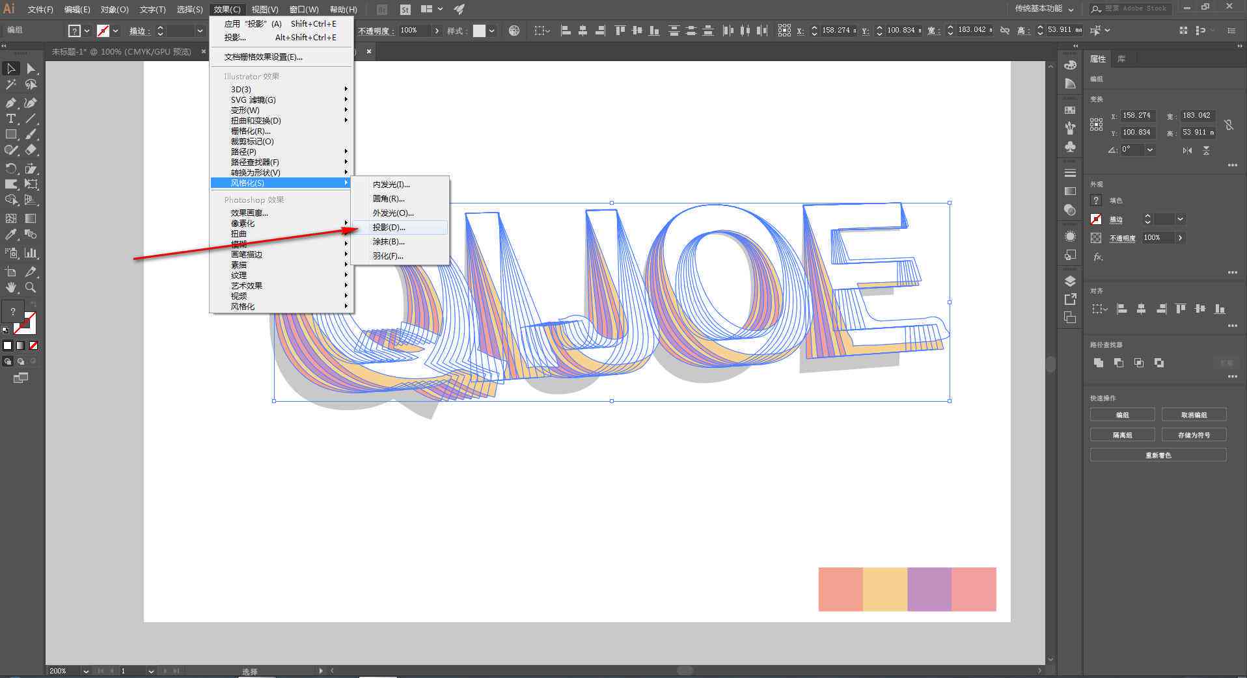Select the Eyedropper tool
The width and height of the screenshot is (1247, 678).
[11, 234]
